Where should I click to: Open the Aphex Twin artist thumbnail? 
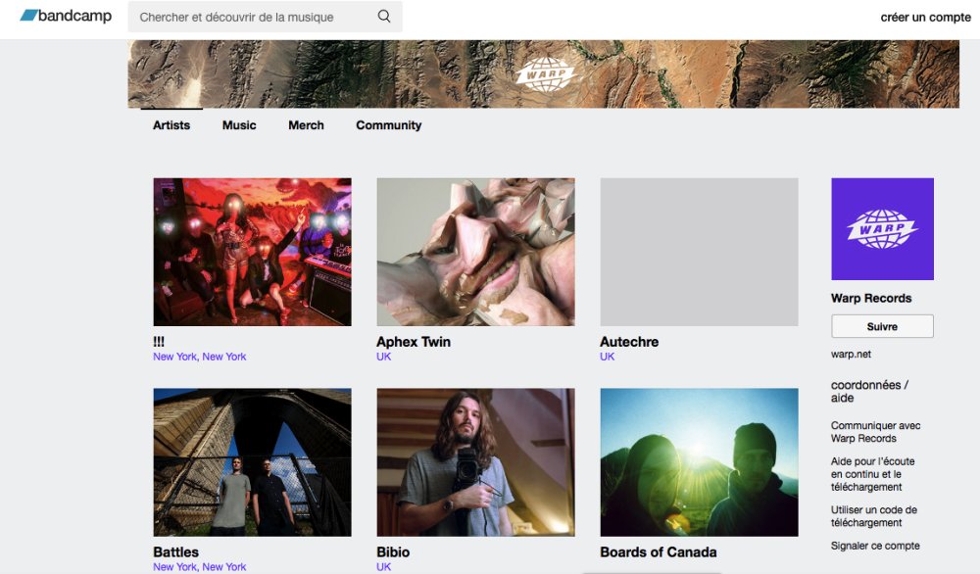[x=475, y=252]
